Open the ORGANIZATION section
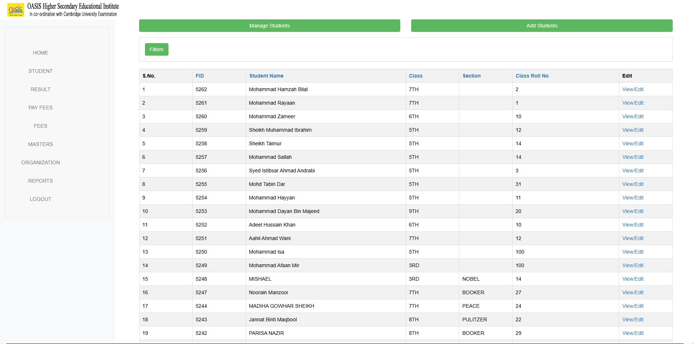 coord(40,162)
